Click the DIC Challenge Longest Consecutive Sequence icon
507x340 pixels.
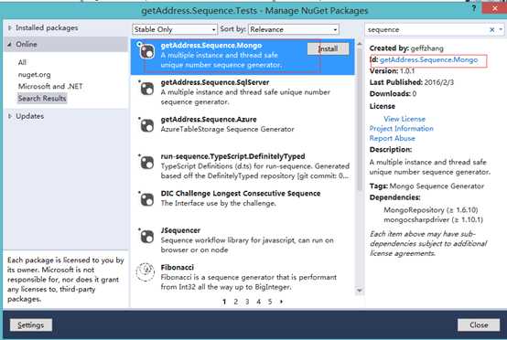pyautogui.click(x=147, y=199)
